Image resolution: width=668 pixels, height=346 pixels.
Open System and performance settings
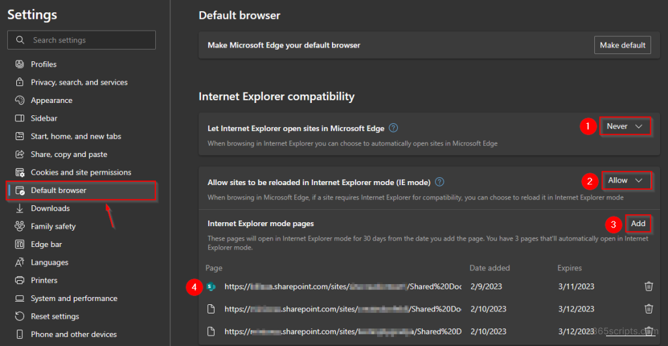pos(74,298)
